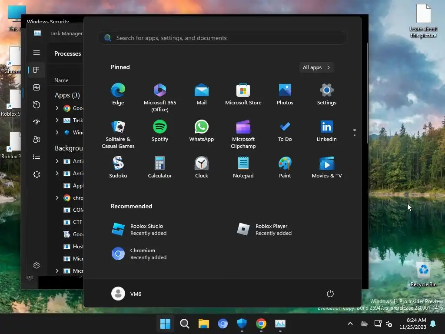
Task: Expand chrome background process row
Action: click(57, 198)
